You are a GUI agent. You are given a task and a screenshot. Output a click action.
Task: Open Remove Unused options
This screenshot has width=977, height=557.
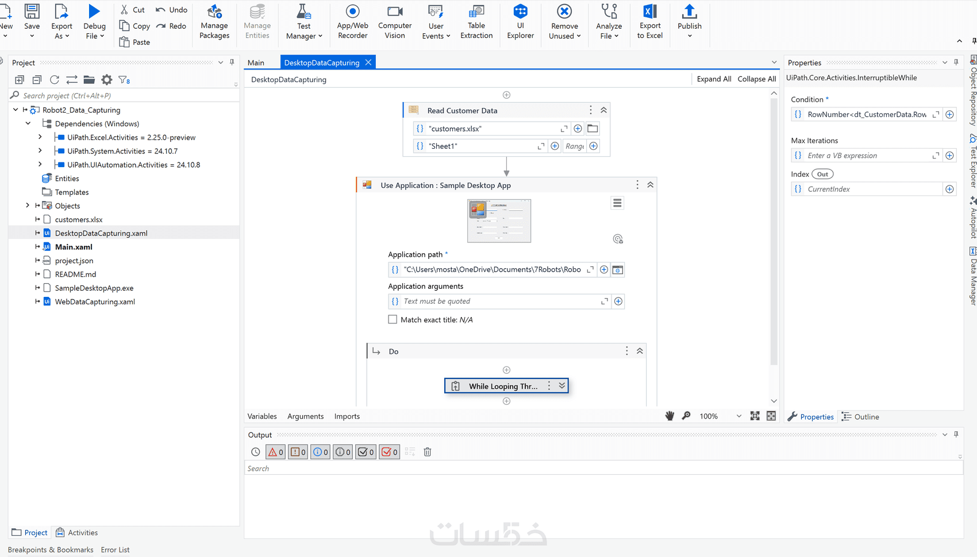click(564, 21)
